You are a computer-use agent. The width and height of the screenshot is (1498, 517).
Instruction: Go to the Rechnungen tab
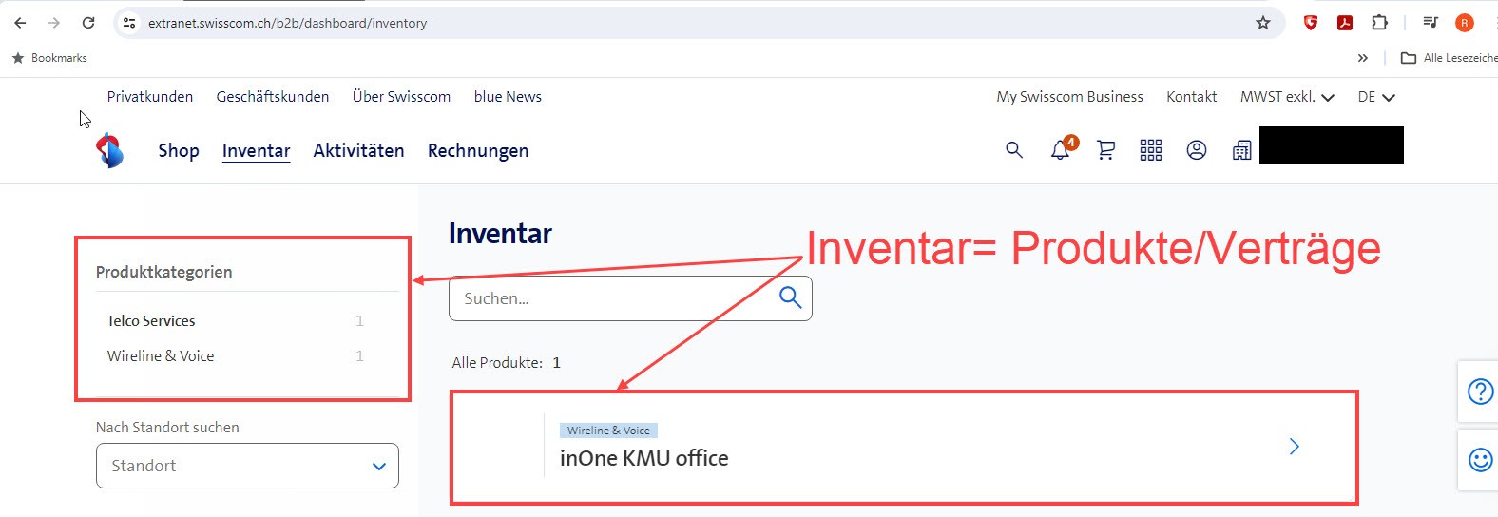point(478,151)
